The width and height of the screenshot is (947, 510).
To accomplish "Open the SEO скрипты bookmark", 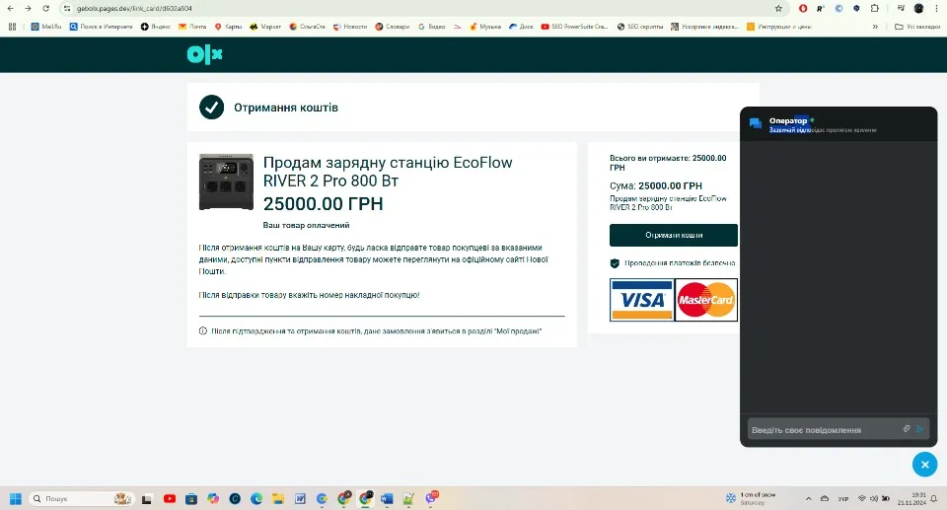I will (x=639, y=27).
